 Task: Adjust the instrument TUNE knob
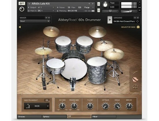[90, 106]
